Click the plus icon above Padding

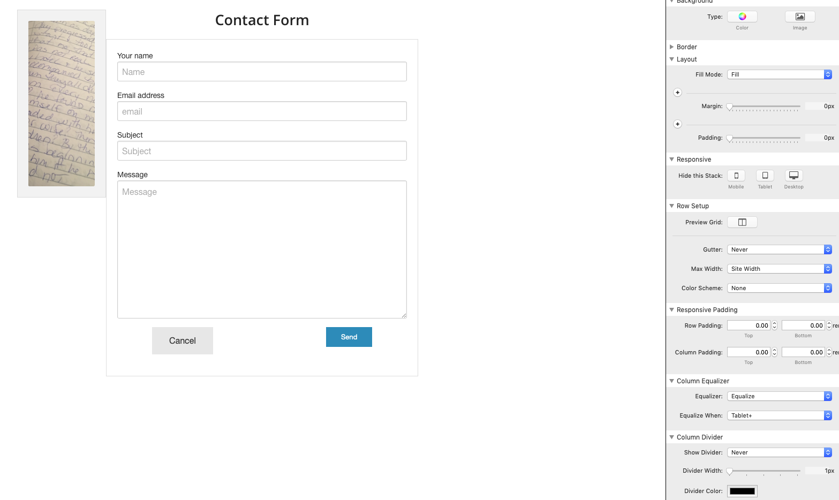coord(677,124)
